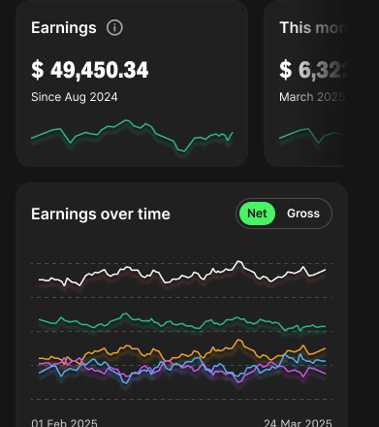
Task: Open the 'This month' card
Action: [x=305, y=83]
